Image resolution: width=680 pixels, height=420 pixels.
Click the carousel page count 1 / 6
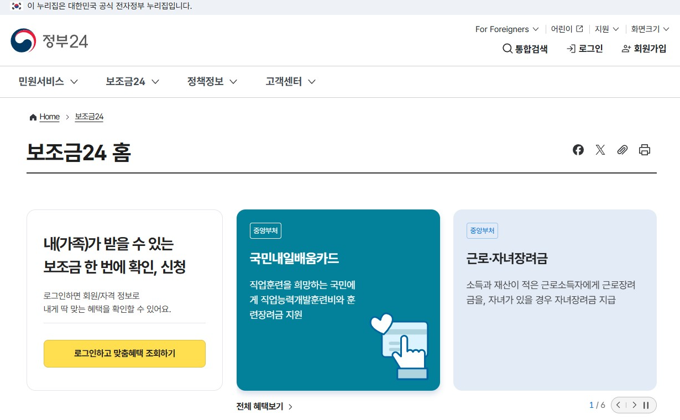coord(597,405)
